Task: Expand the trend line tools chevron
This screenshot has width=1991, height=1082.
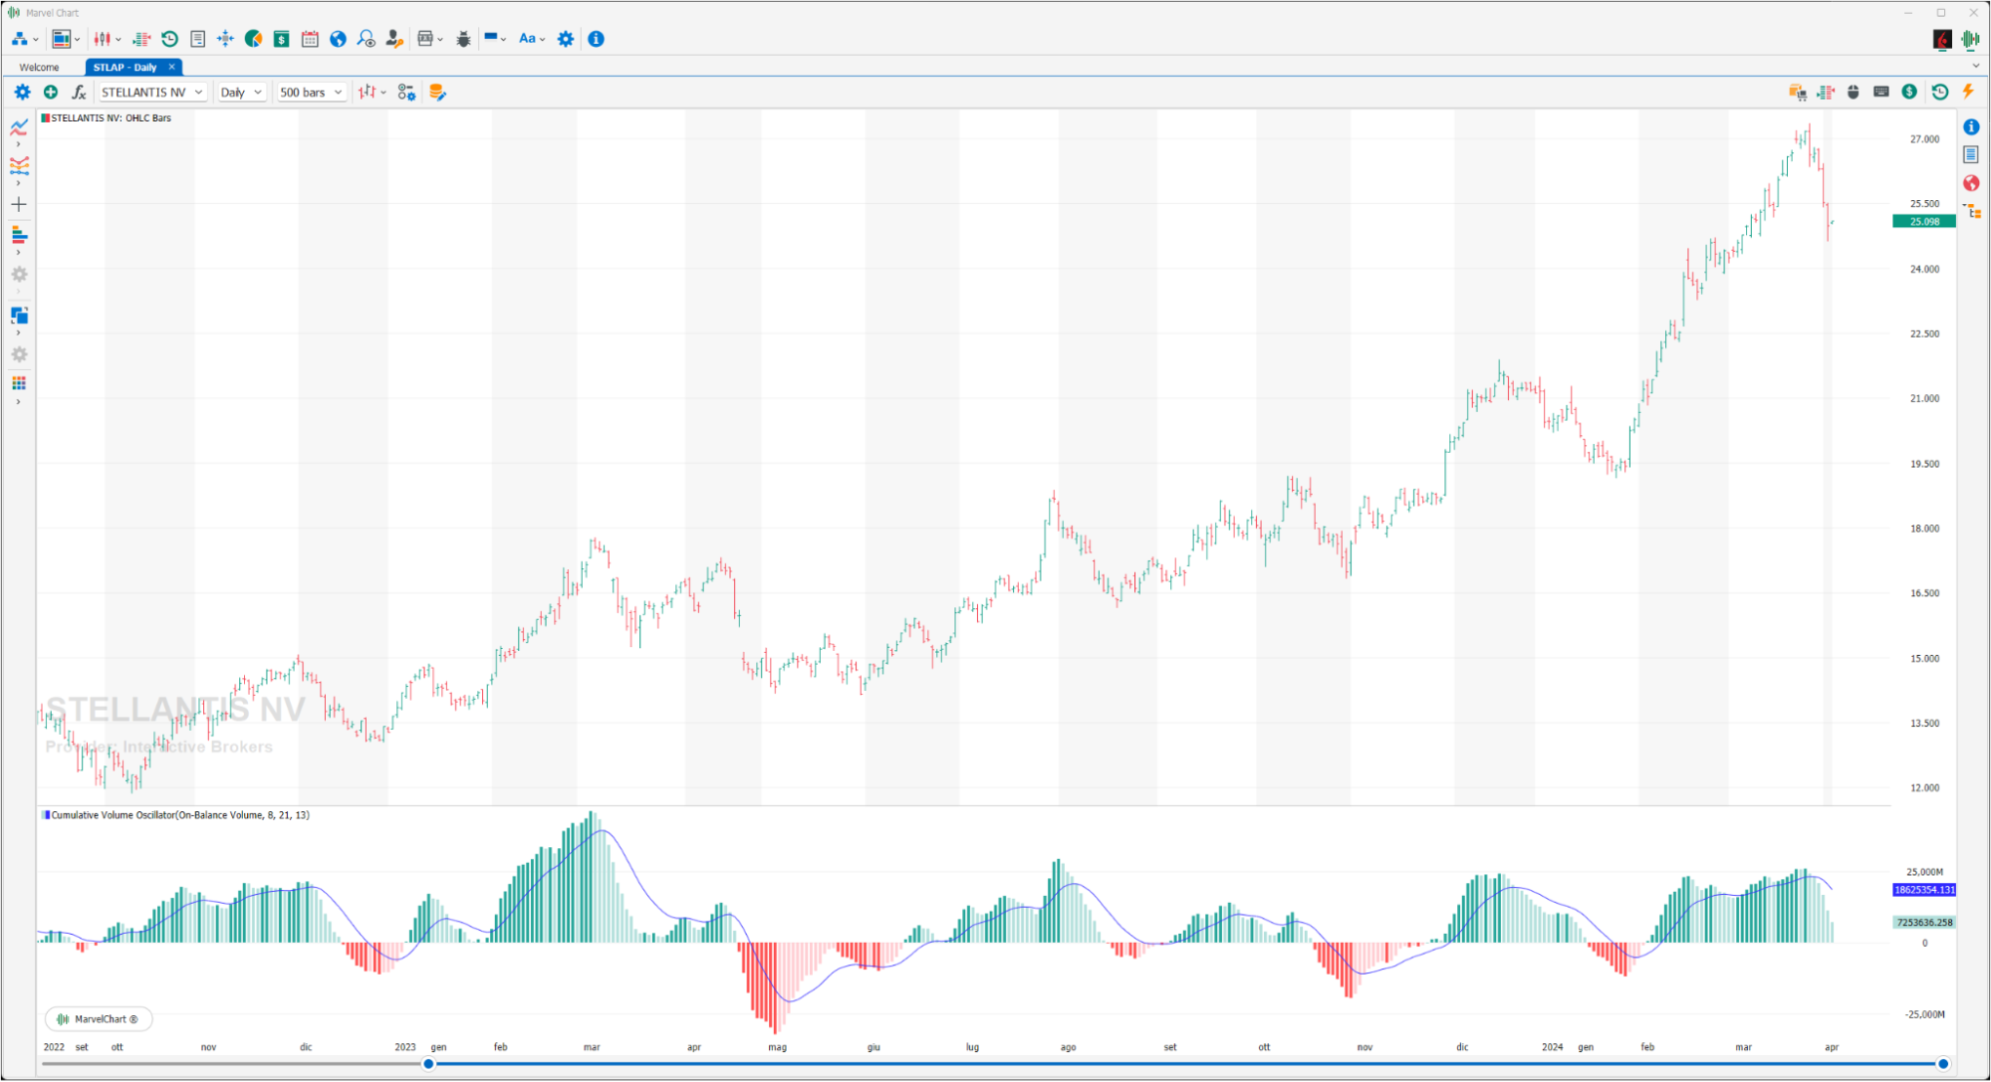Action: click(18, 144)
